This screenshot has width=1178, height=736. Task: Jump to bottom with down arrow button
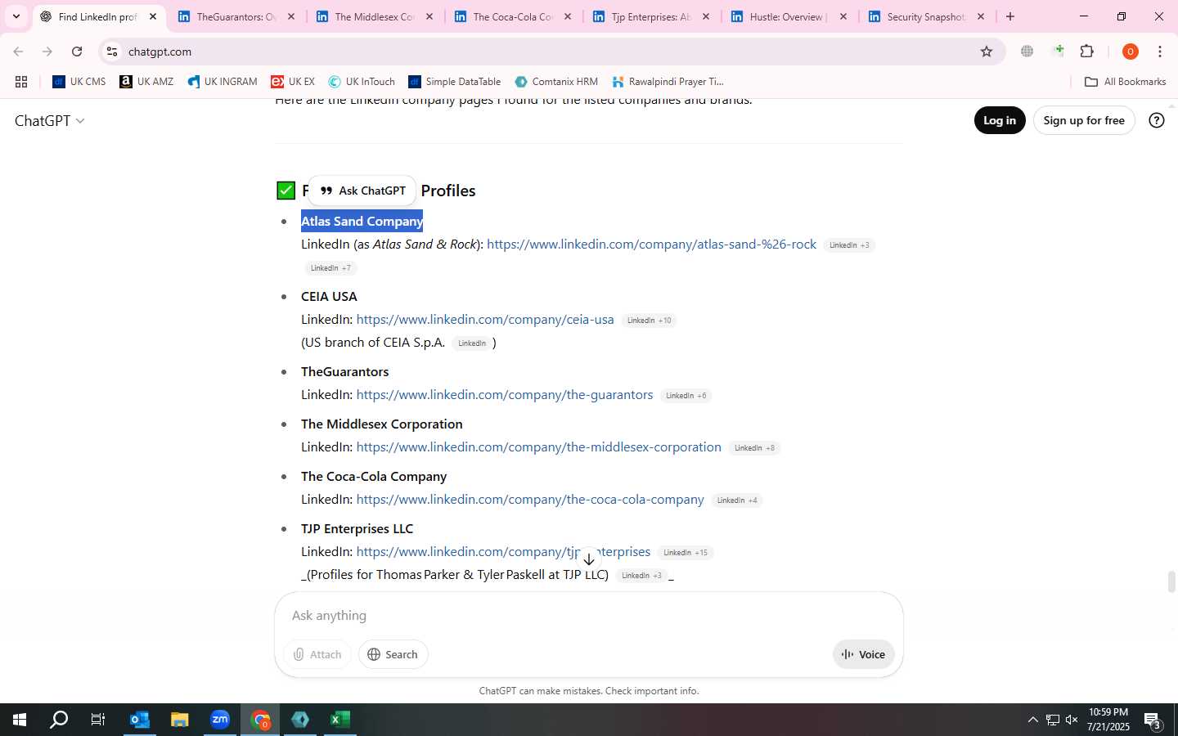click(588, 559)
